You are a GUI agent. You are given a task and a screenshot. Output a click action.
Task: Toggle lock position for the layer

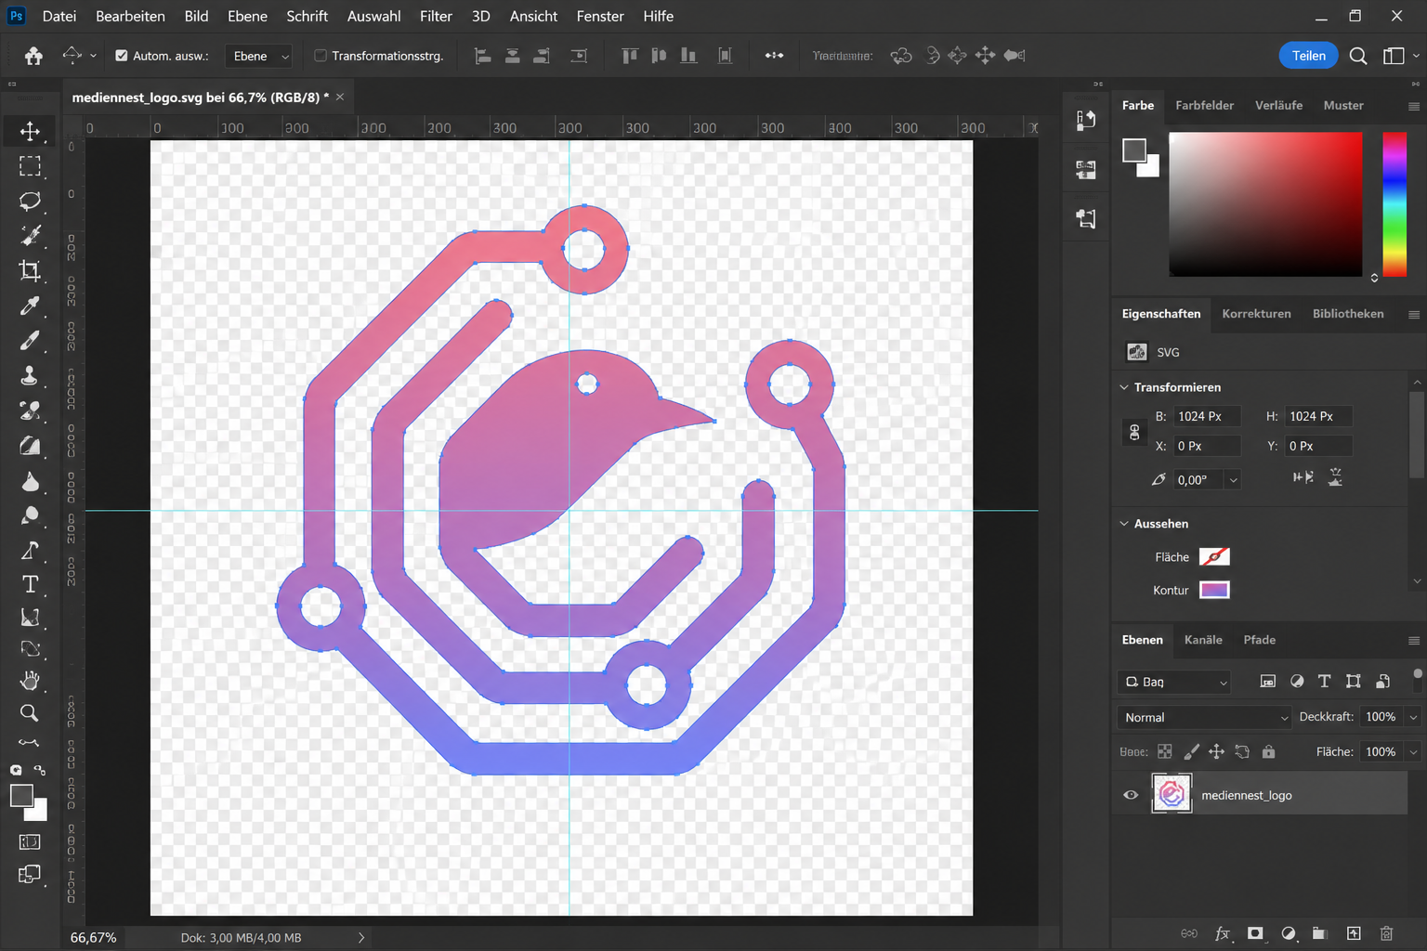(x=1216, y=751)
